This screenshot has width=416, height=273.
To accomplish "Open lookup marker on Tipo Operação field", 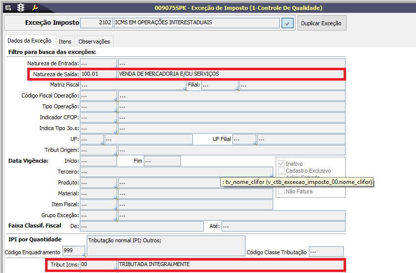I will 116,110.
